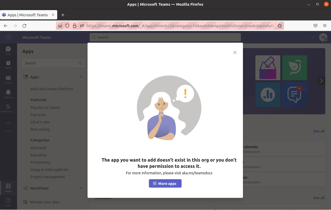
Task: Click the More apps button
Action: pyautogui.click(x=165, y=183)
